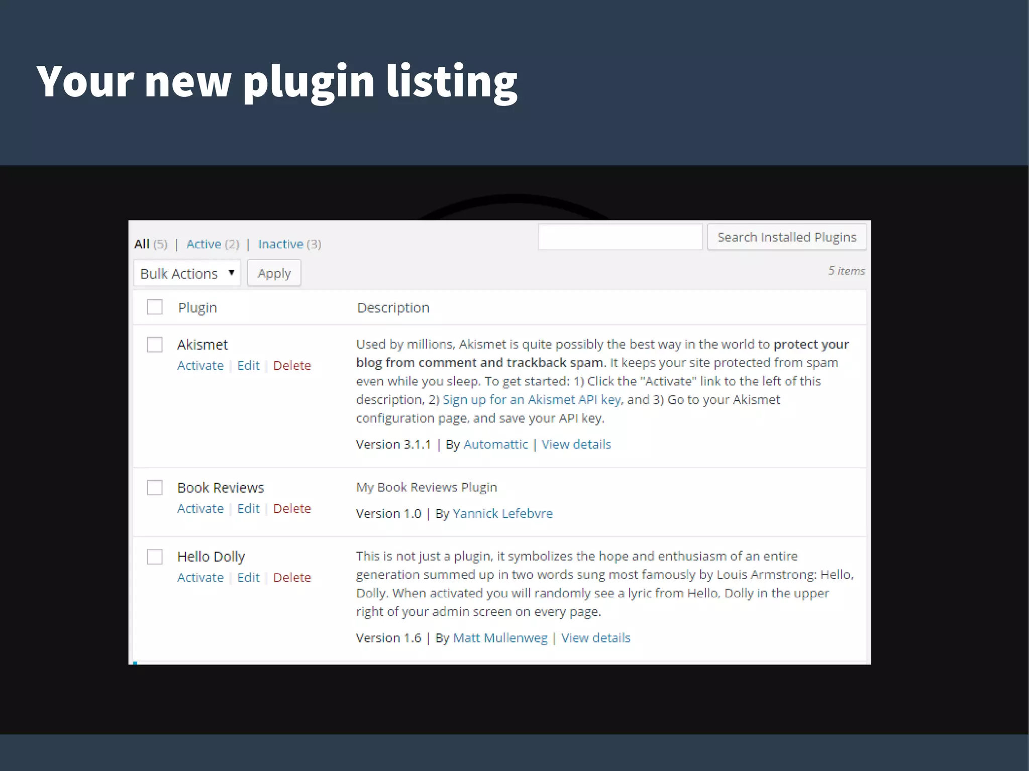Show the Inactive plugins filter

pyautogui.click(x=280, y=244)
